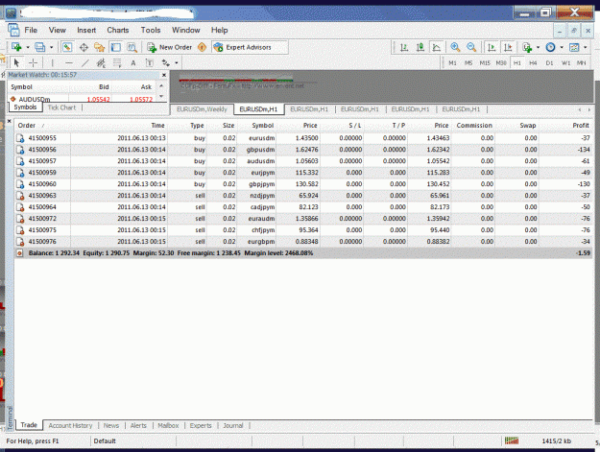Sort by the Commission column header
Viewport: 600px width, 452px height.
click(474, 126)
